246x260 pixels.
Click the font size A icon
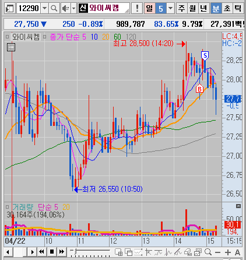(x=237, y=252)
